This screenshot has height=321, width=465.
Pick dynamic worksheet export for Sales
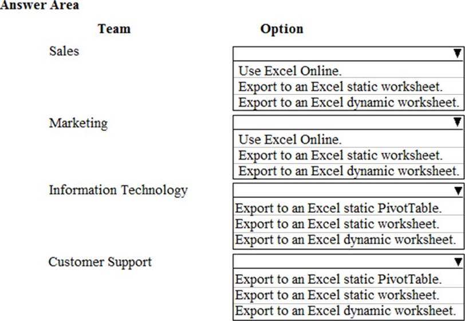coord(348,103)
